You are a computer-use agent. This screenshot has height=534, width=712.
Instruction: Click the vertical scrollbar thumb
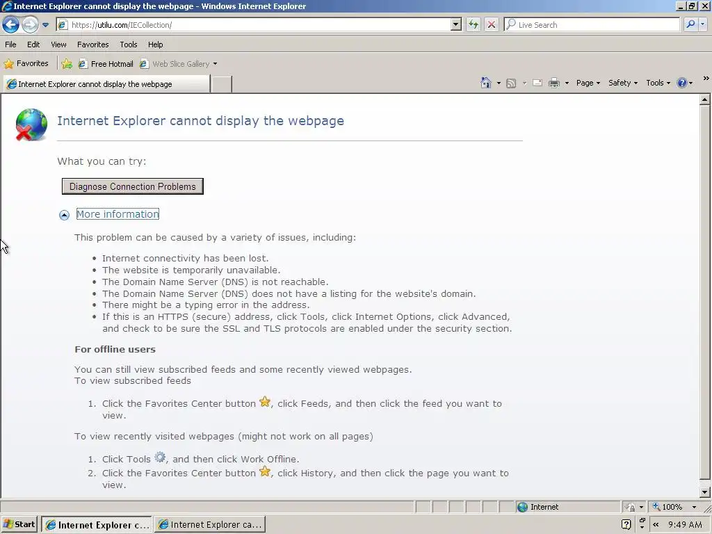(x=705, y=293)
